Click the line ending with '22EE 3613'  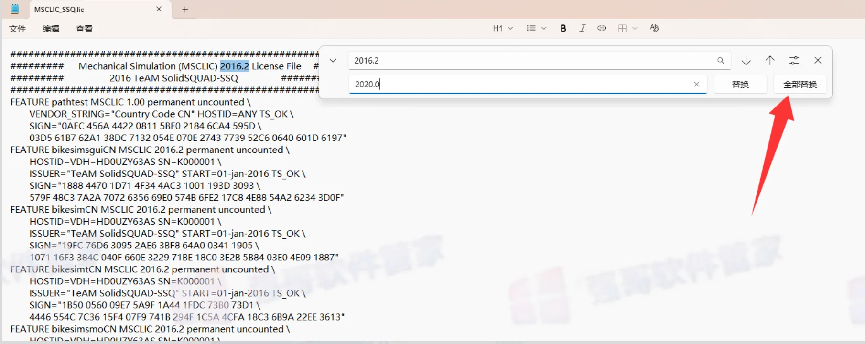point(187,317)
